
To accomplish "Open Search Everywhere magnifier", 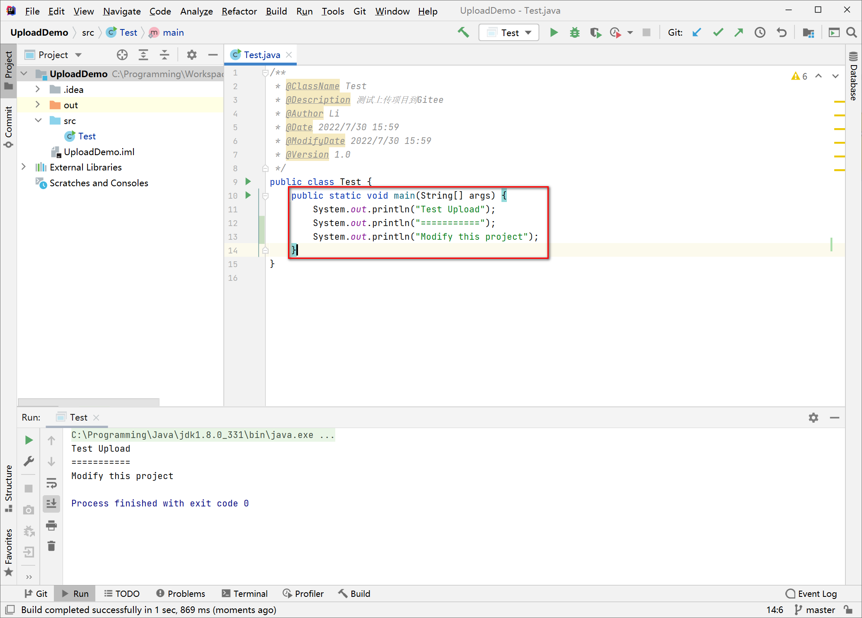I will coord(852,32).
